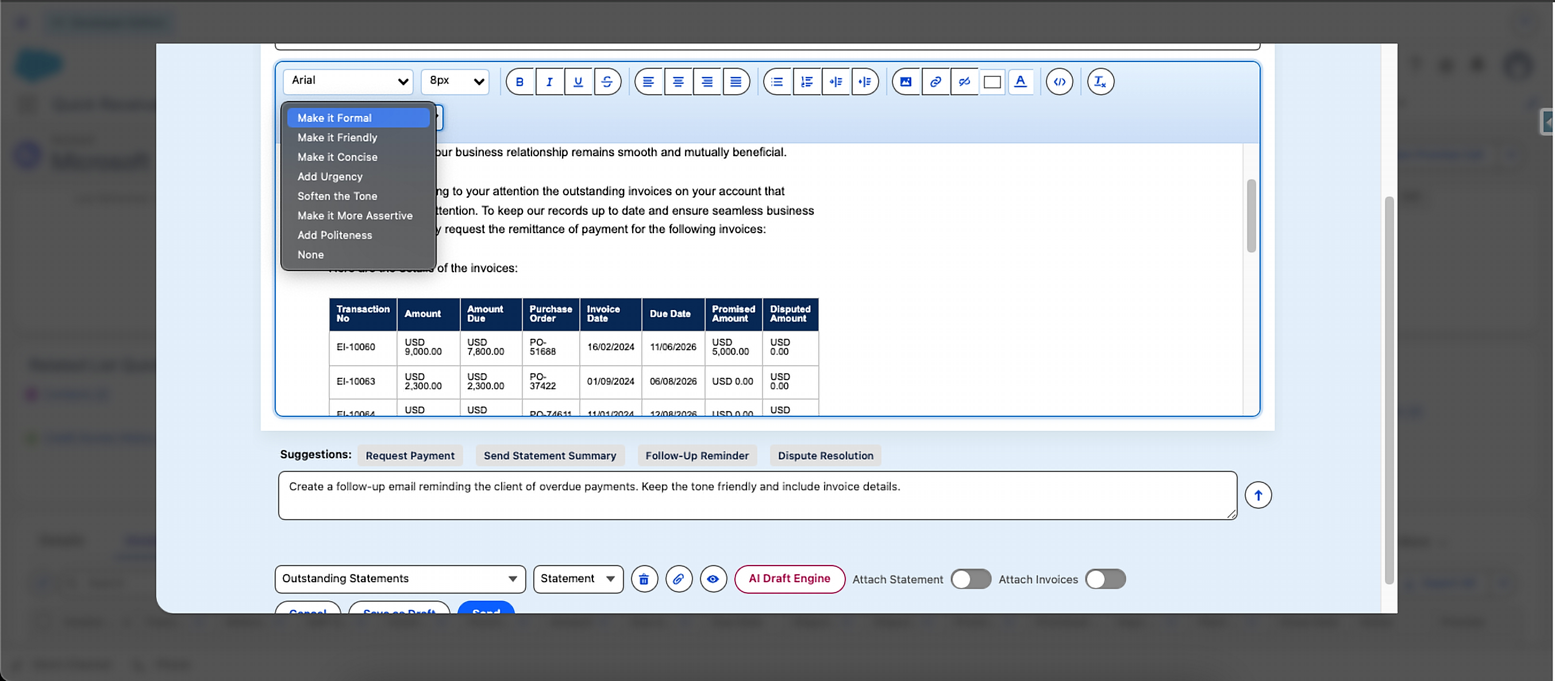Apply italic formatting
The height and width of the screenshot is (681, 1555).
click(549, 82)
